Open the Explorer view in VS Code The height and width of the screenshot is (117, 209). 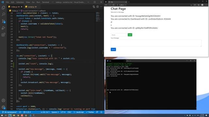pyautogui.click(x=3, y=7)
